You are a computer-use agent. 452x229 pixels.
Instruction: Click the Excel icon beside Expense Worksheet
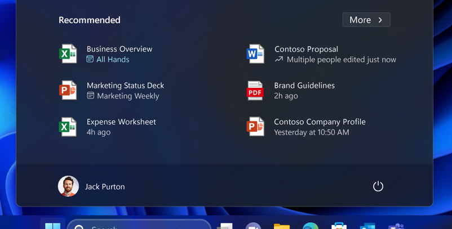[x=68, y=127]
